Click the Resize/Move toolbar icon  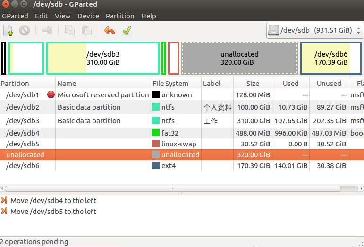47,30
